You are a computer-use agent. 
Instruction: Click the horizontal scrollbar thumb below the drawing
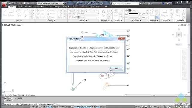tap(154, 95)
